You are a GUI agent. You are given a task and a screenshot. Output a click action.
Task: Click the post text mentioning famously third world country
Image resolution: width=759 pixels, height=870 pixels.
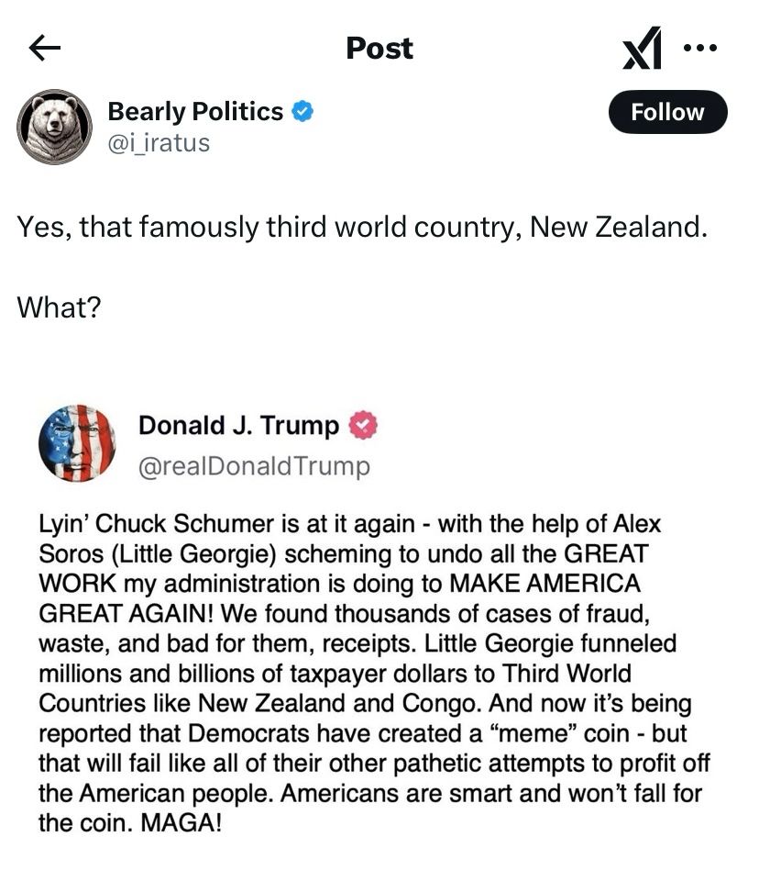362,227
